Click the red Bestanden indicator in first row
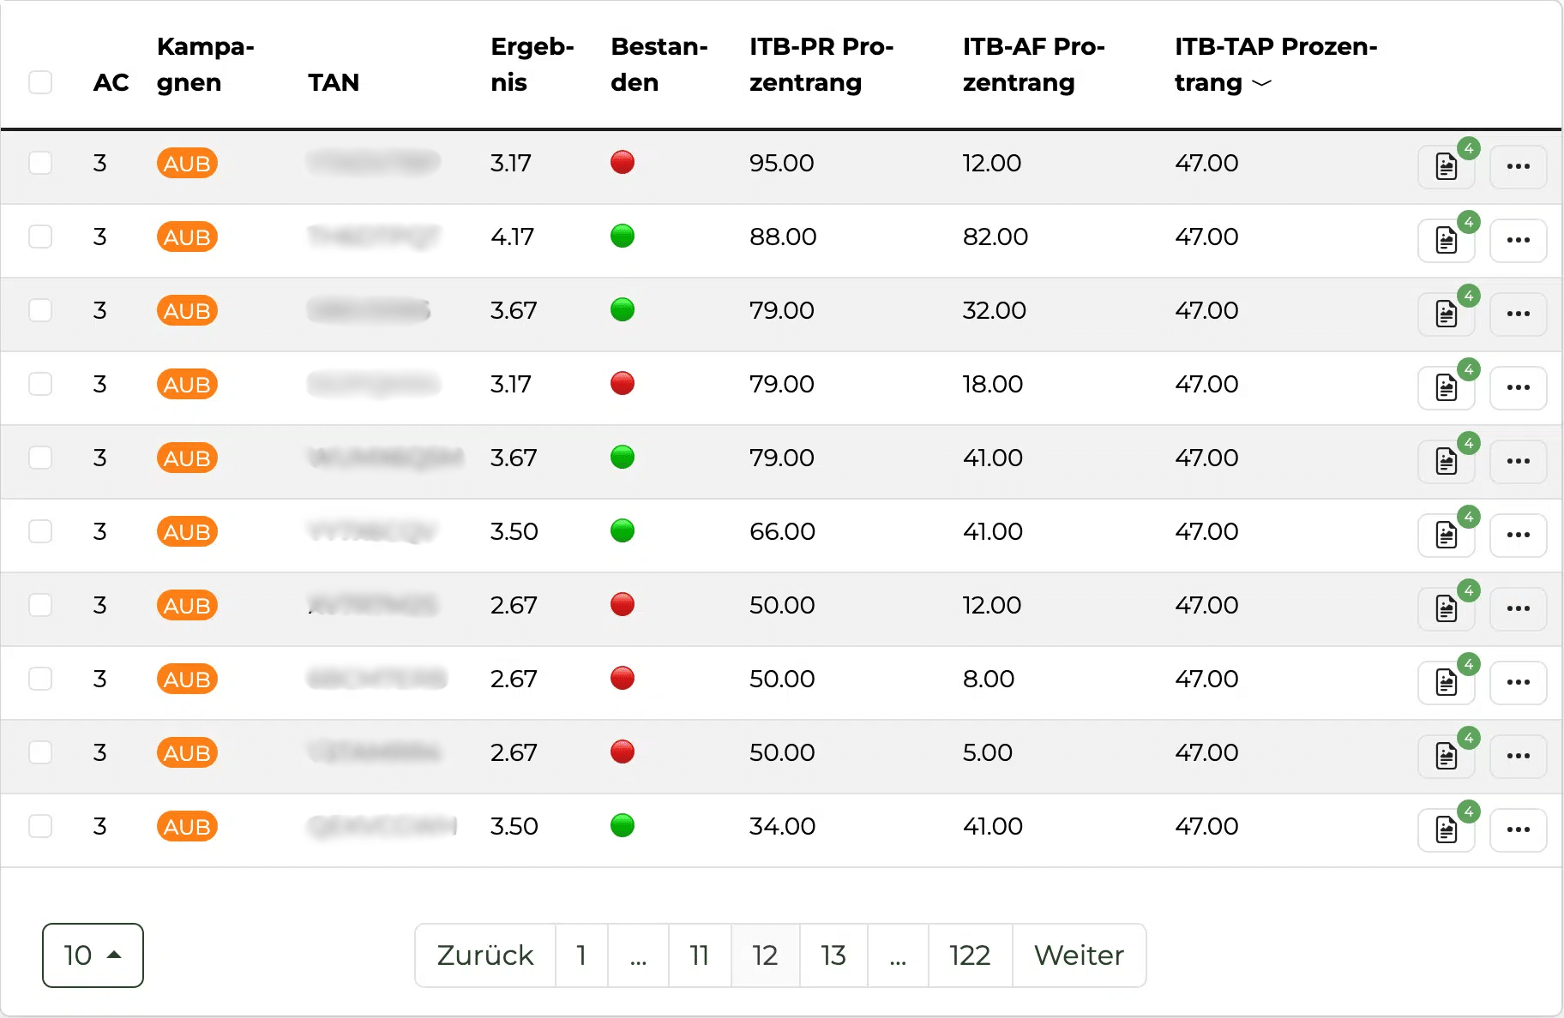 623,162
